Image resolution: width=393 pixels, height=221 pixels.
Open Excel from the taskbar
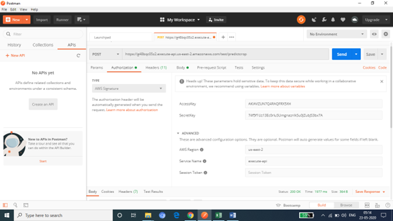click(x=219, y=215)
